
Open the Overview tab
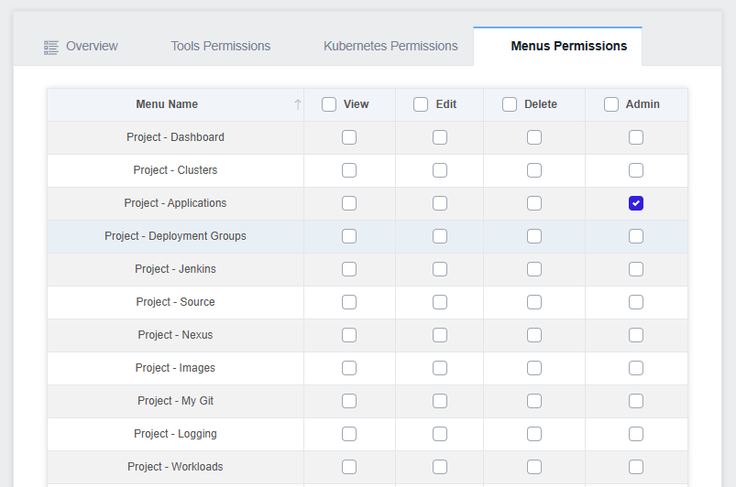point(92,46)
